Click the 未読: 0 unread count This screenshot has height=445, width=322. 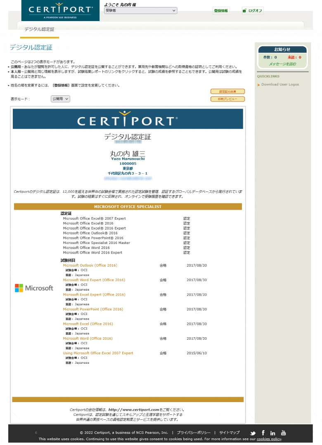click(x=294, y=57)
